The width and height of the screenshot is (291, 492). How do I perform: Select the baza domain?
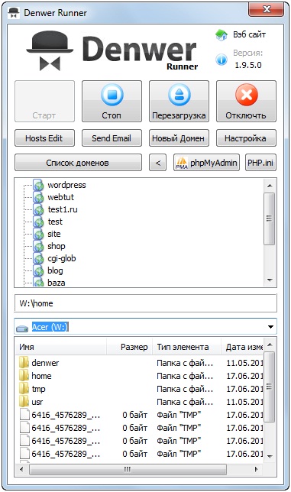pos(56,283)
